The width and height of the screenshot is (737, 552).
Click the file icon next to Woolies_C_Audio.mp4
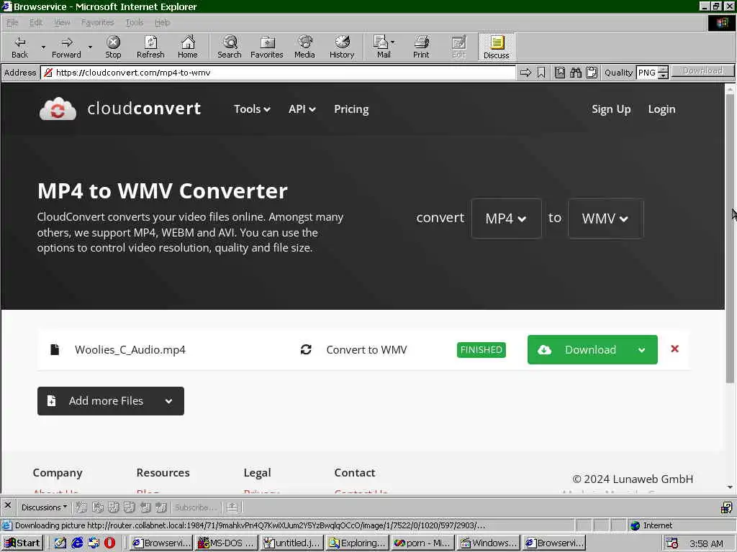coord(55,350)
